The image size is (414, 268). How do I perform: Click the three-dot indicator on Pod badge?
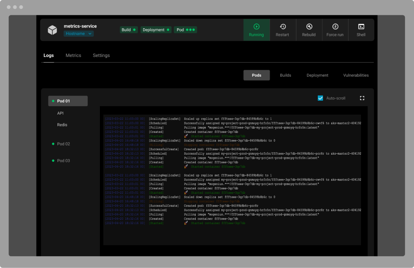click(190, 29)
